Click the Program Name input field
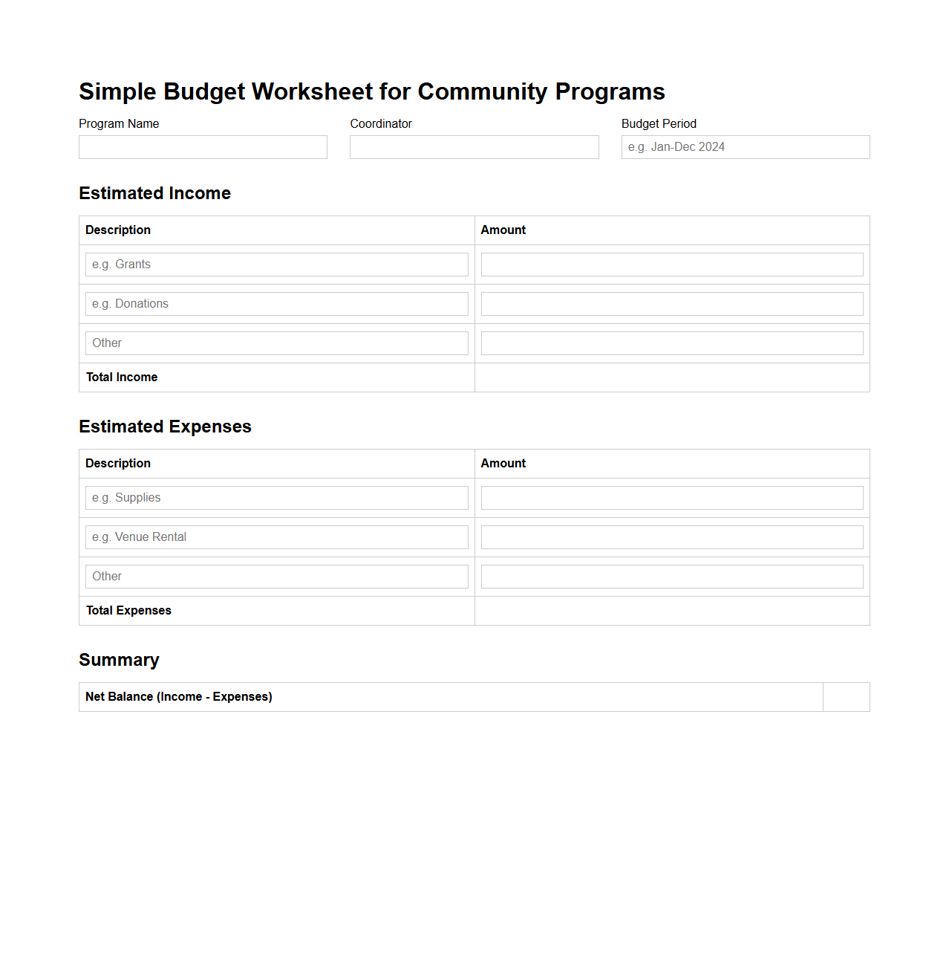 point(202,147)
